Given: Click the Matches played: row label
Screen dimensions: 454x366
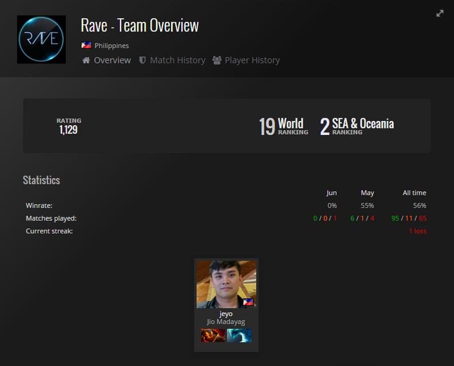Looking at the screenshot, I should coord(51,218).
